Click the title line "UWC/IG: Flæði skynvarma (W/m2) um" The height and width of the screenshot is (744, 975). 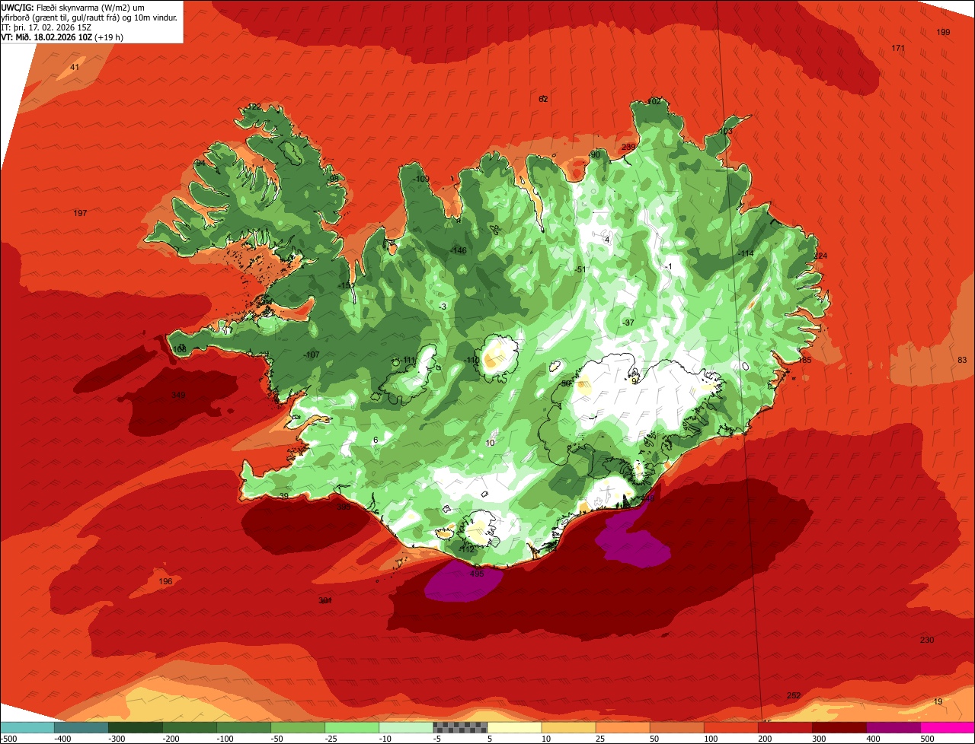tap(72, 7)
